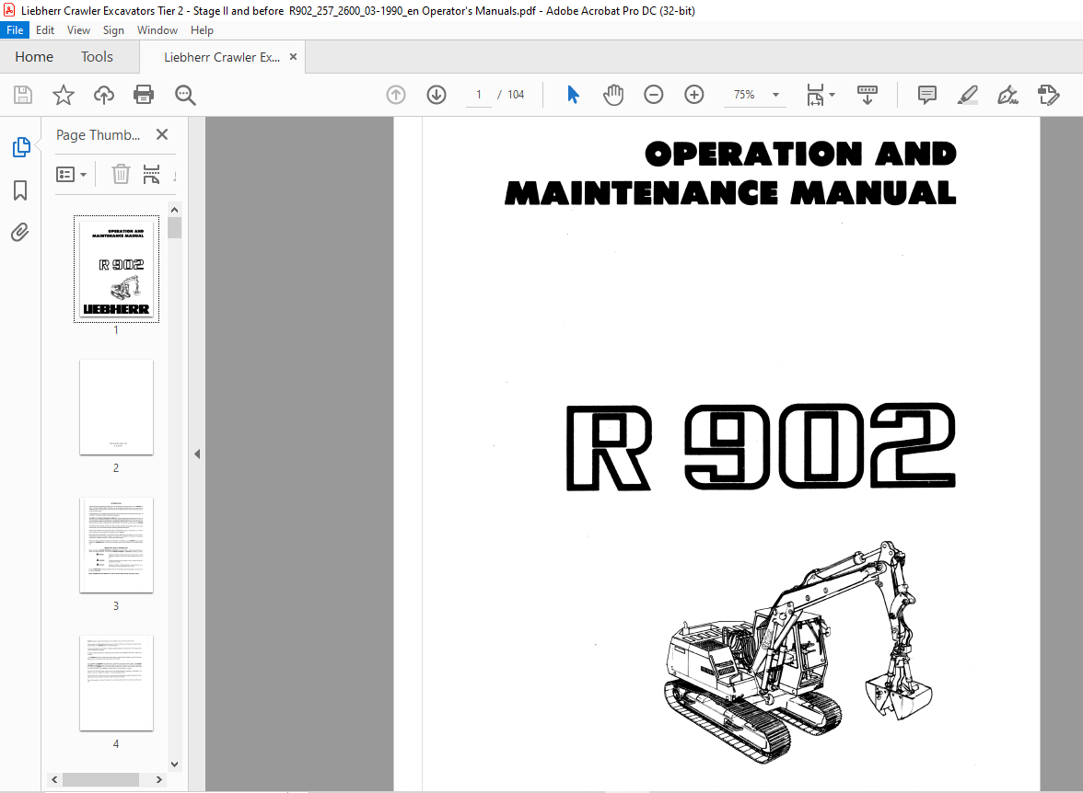Click the Stamp tool icon
The image size is (1083, 793).
[x=1048, y=95]
